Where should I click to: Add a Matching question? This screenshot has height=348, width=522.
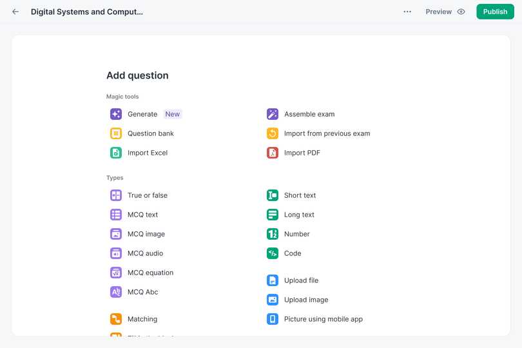pyautogui.click(x=142, y=319)
